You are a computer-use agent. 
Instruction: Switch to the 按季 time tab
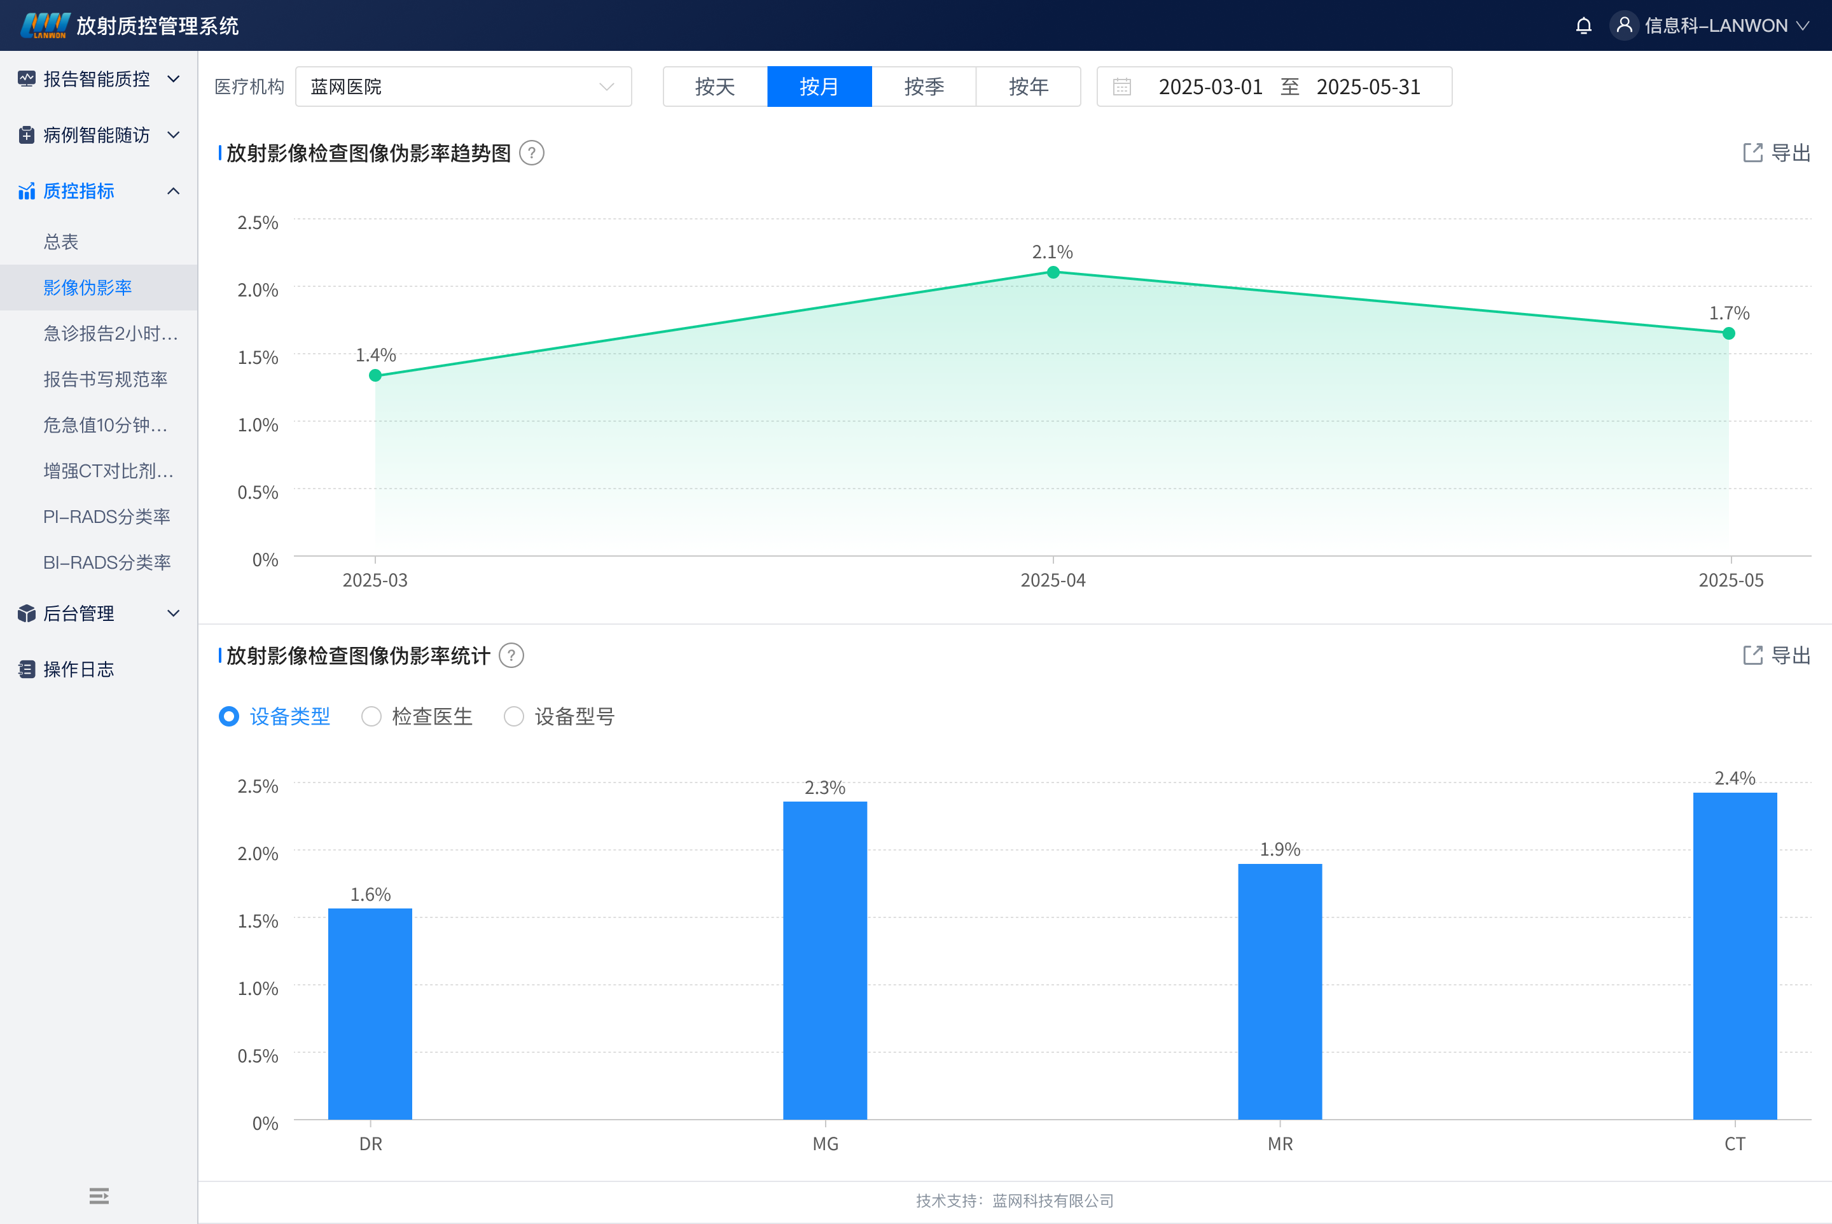[924, 87]
